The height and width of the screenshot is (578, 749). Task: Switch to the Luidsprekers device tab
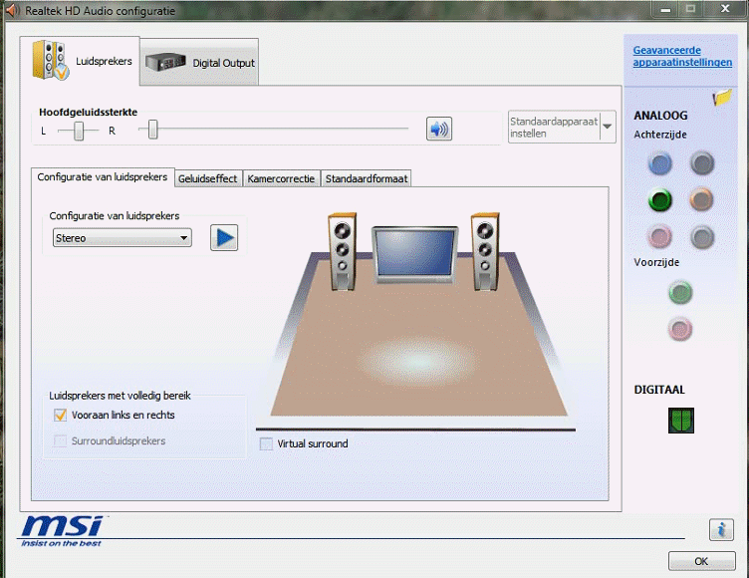81,61
